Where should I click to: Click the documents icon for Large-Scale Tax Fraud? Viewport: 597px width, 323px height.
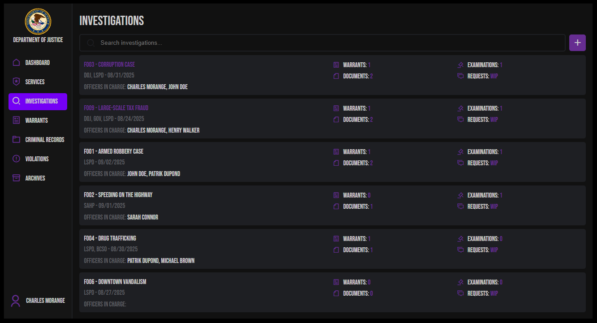(336, 119)
